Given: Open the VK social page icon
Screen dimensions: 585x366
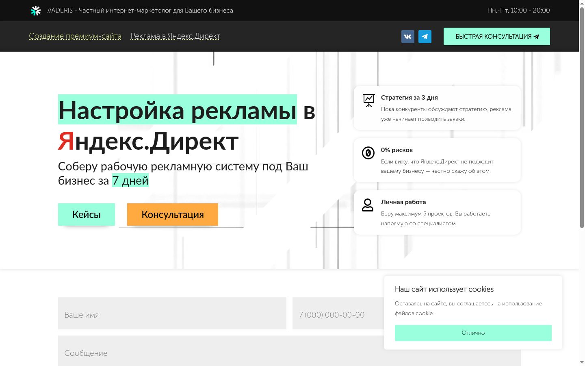Looking at the screenshot, I should pyautogui.click(x=408, y=37).
